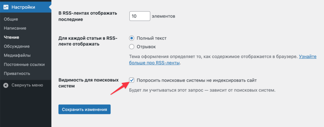Uncheck search engines no-index checkbox
The image size is (324, 127).
(132, 80)
